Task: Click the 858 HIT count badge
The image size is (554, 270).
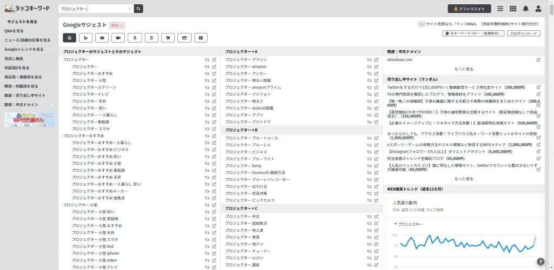Action: tap(117, 25)
